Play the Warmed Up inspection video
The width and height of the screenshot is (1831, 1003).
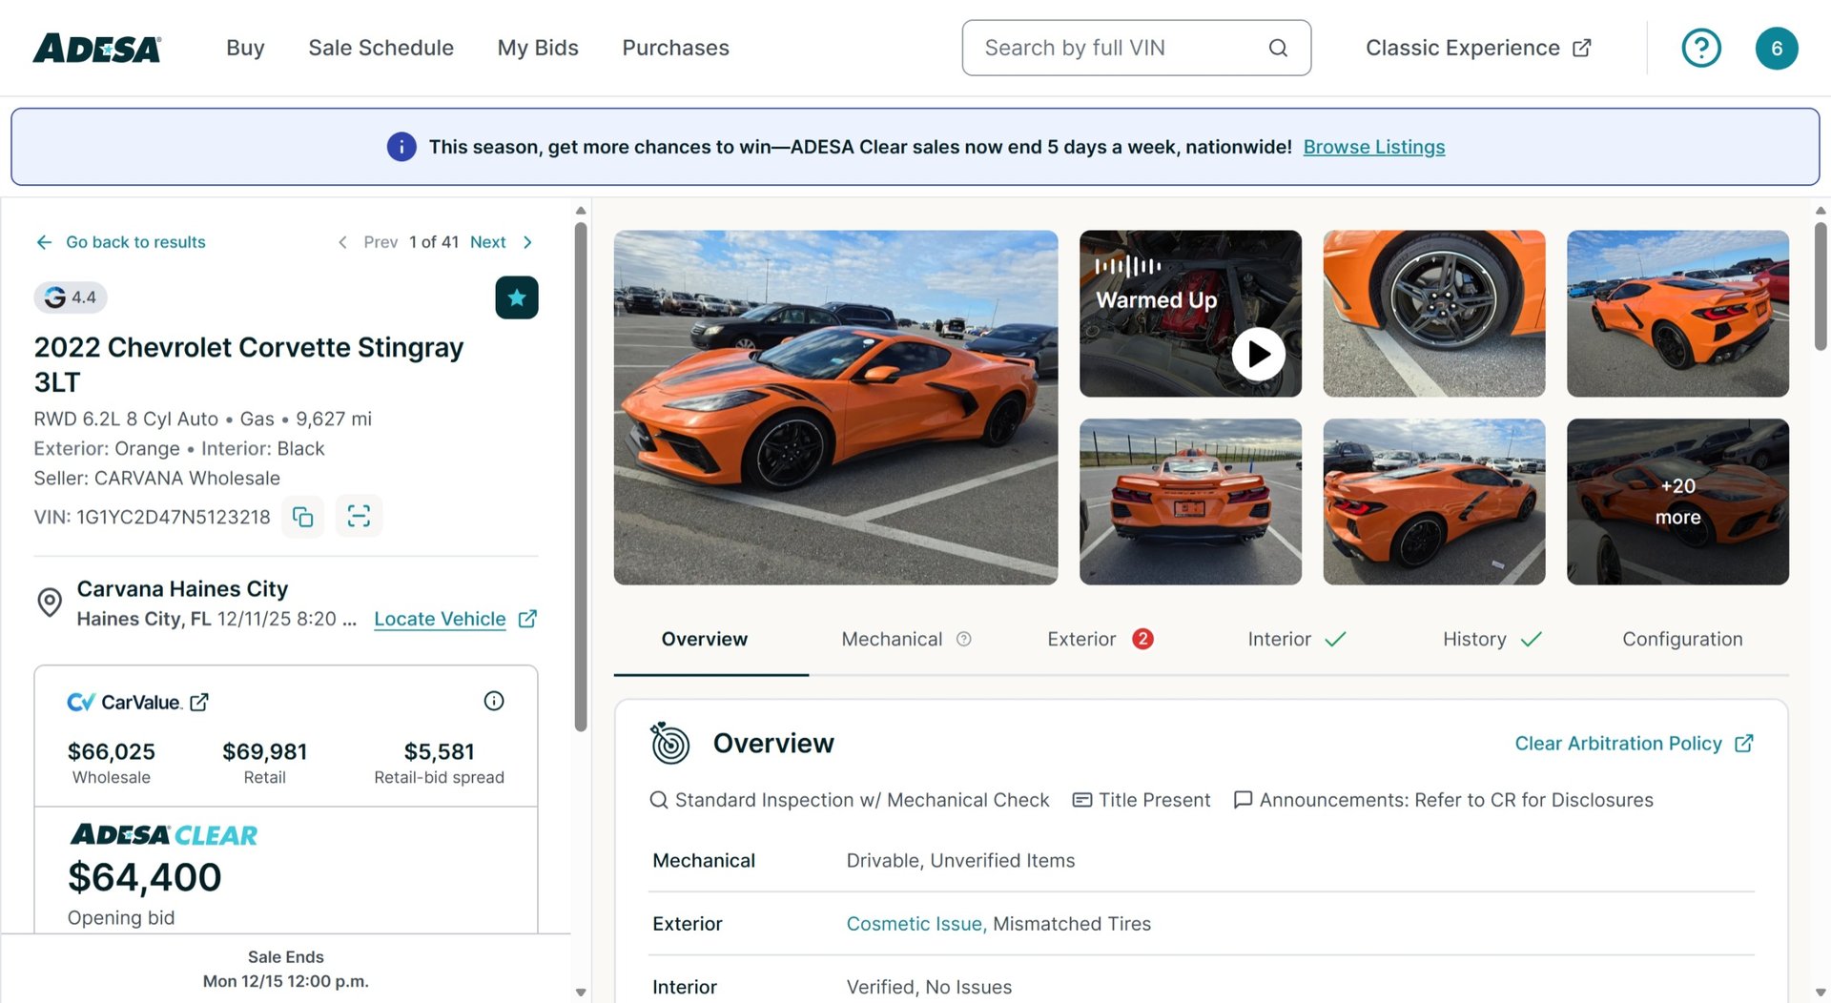(x=1258, y=354)
